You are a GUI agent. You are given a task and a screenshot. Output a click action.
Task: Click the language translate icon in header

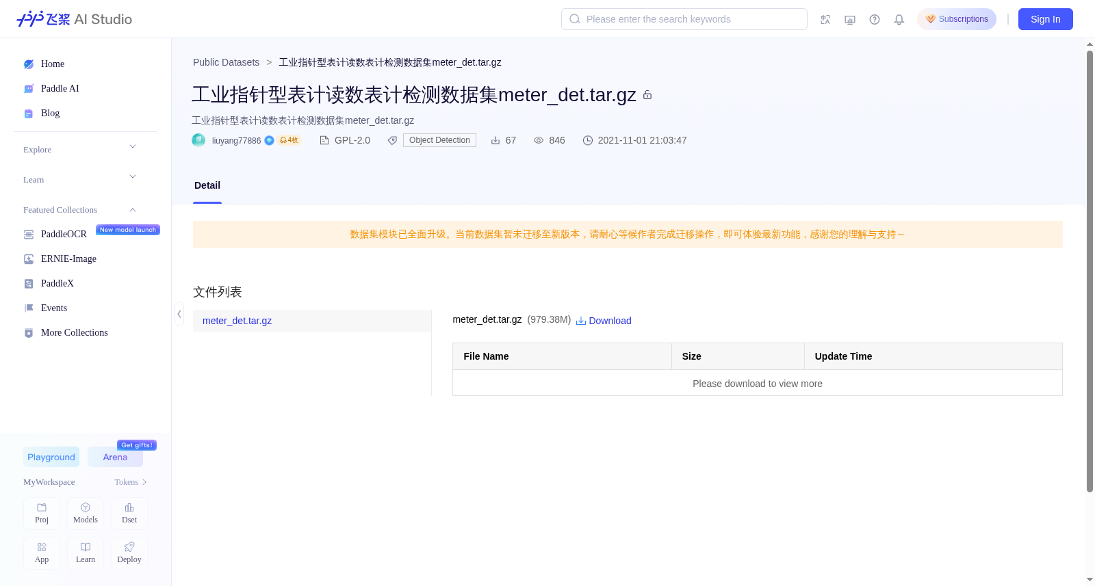tap(825, 19)
